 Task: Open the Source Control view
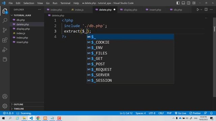pyautogui.click(x=5, y=30)
